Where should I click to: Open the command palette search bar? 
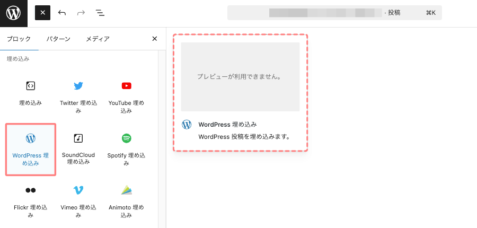click(334, 13)
